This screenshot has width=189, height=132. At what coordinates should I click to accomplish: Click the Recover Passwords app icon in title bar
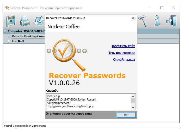point(7,8)
